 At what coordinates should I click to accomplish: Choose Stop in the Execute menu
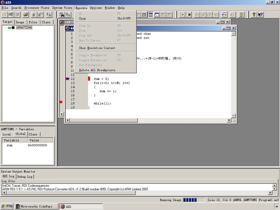[x=105, y=18]
